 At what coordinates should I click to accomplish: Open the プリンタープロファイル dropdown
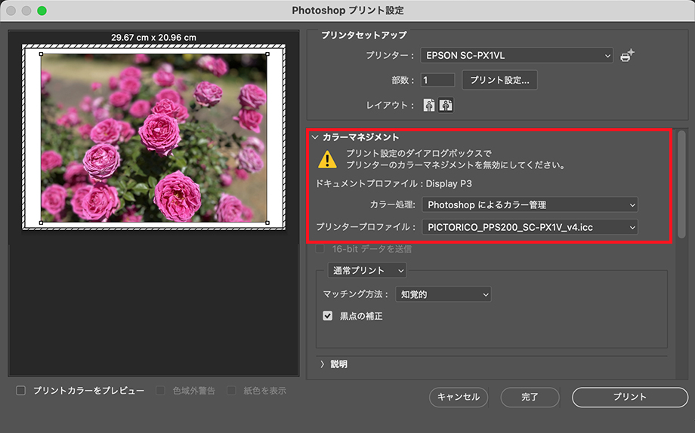coord(530,226)
